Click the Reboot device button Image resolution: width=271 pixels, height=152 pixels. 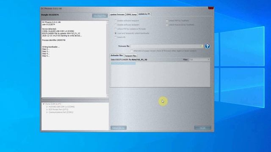click(x=119, y=128)
